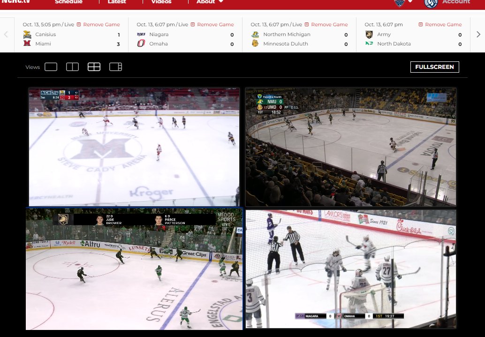Image resolution: width=485 pixels, height=337 pixels.
Task: Open the Schedule menu item
Action: [x=68, y=2]
